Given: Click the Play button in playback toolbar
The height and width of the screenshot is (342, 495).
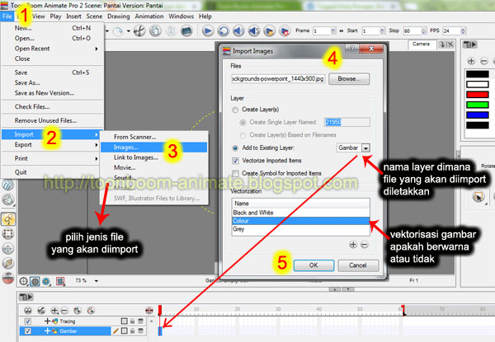Looking at the screenshot, I should tap(208, 30).
